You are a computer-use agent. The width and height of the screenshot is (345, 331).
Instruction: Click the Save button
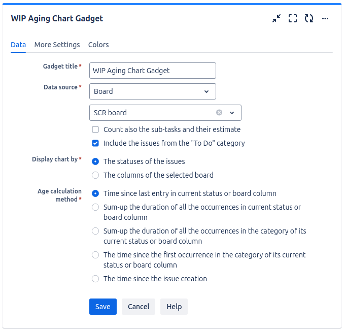click(x=102, y=307)
